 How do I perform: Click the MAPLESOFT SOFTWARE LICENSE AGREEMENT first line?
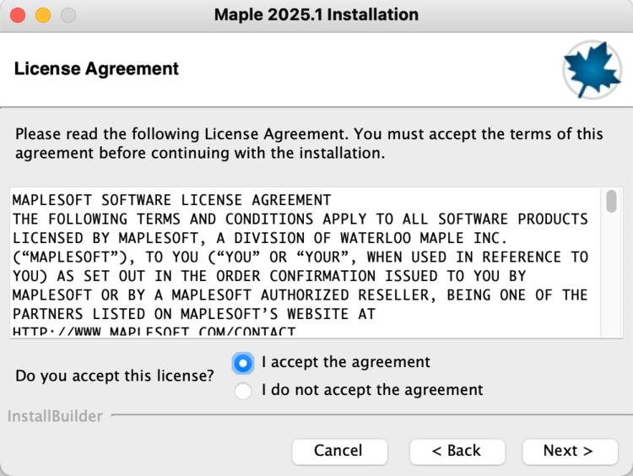click(172, 201)
